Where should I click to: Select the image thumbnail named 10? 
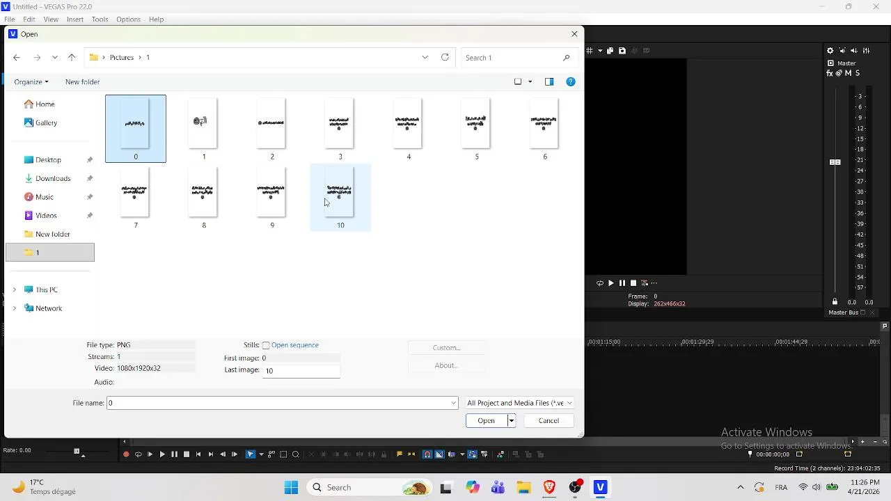pyautogui.click(x=340, y=198)
